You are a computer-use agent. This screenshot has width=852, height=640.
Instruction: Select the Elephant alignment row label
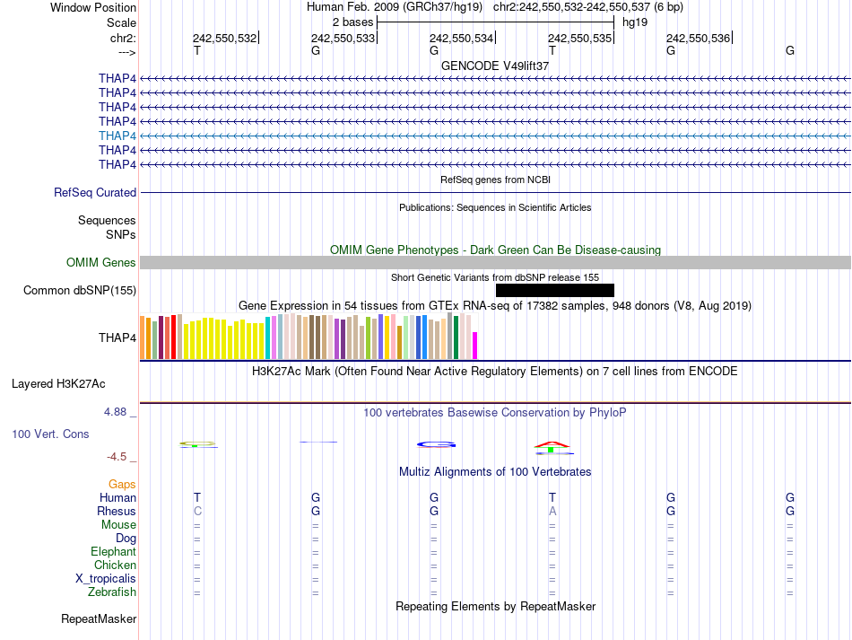click(x=113, y=552)
